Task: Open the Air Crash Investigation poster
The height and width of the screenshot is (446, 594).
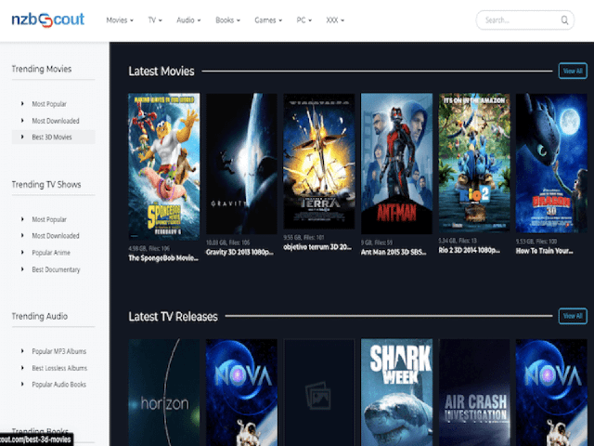Action: coord(474,392)
